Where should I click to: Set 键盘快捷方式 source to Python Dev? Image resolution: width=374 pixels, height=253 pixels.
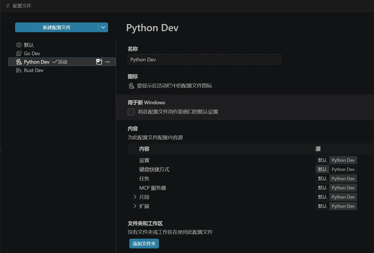coord(343,169)
